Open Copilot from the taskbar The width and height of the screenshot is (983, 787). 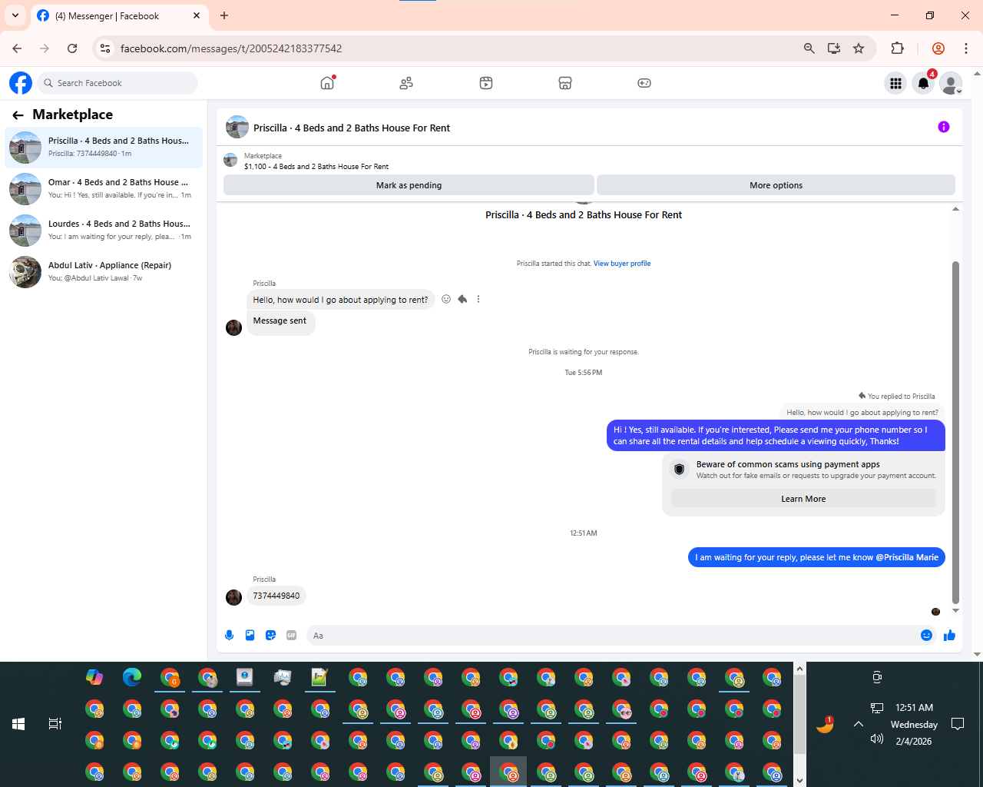[x=94, y=677]
